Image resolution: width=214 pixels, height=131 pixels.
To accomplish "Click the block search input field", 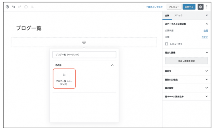I will (x=84, y=55).
